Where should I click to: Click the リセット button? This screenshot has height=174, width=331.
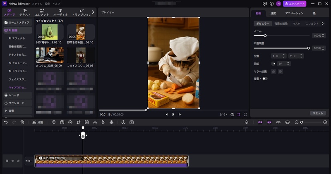pos(317,113)
